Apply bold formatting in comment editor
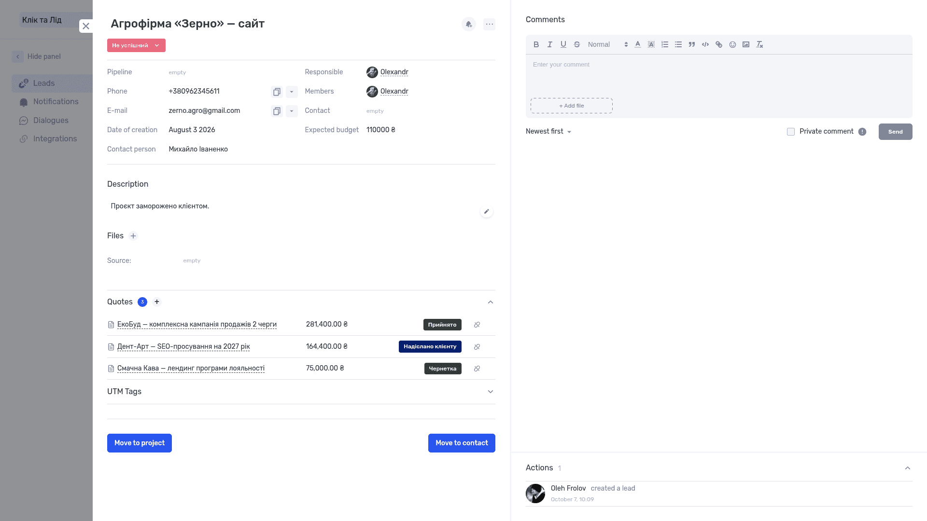This screenshot has width=927, height=521. (536, 44)
